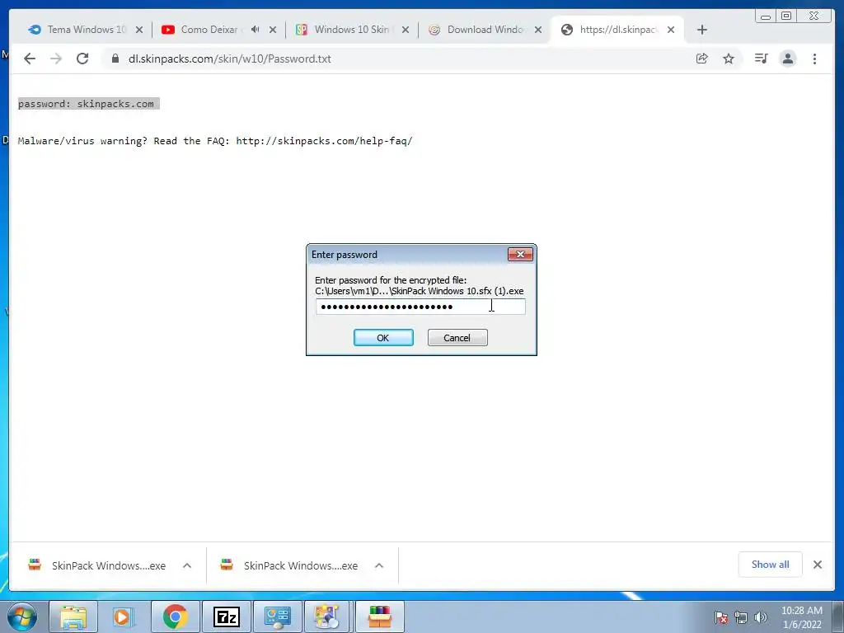Show all downloads
The width and height of the screenshot is (844, 633).
(x=771, y=565)
